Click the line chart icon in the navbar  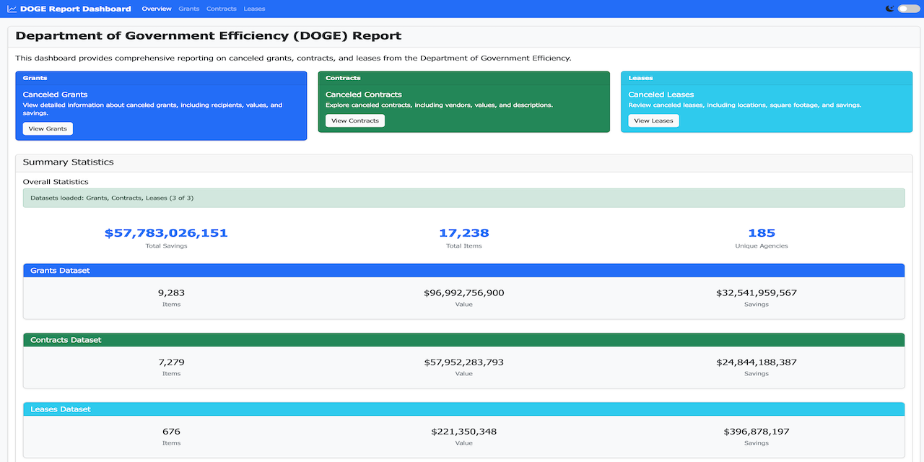tap(13, 9)
